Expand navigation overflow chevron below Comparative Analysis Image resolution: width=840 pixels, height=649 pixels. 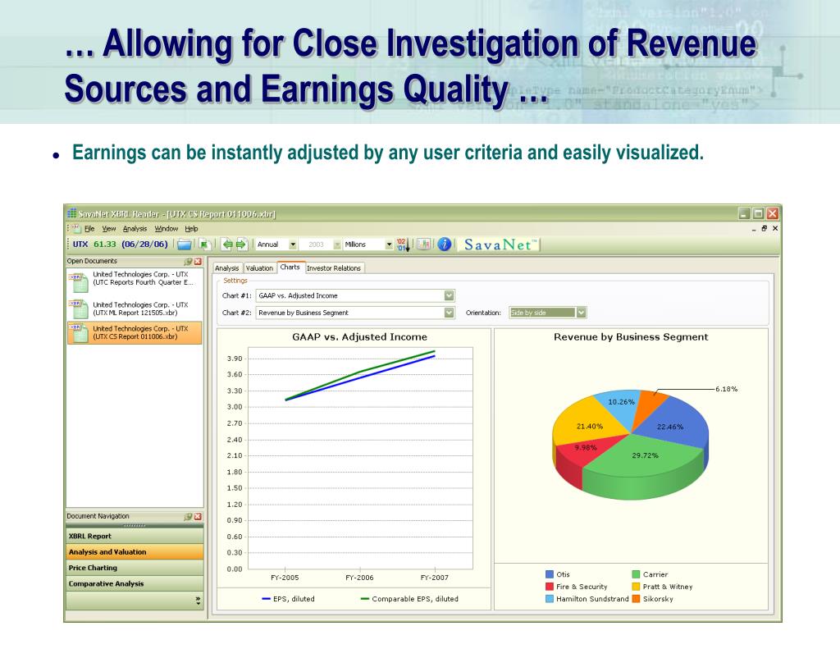click(199, 601)
